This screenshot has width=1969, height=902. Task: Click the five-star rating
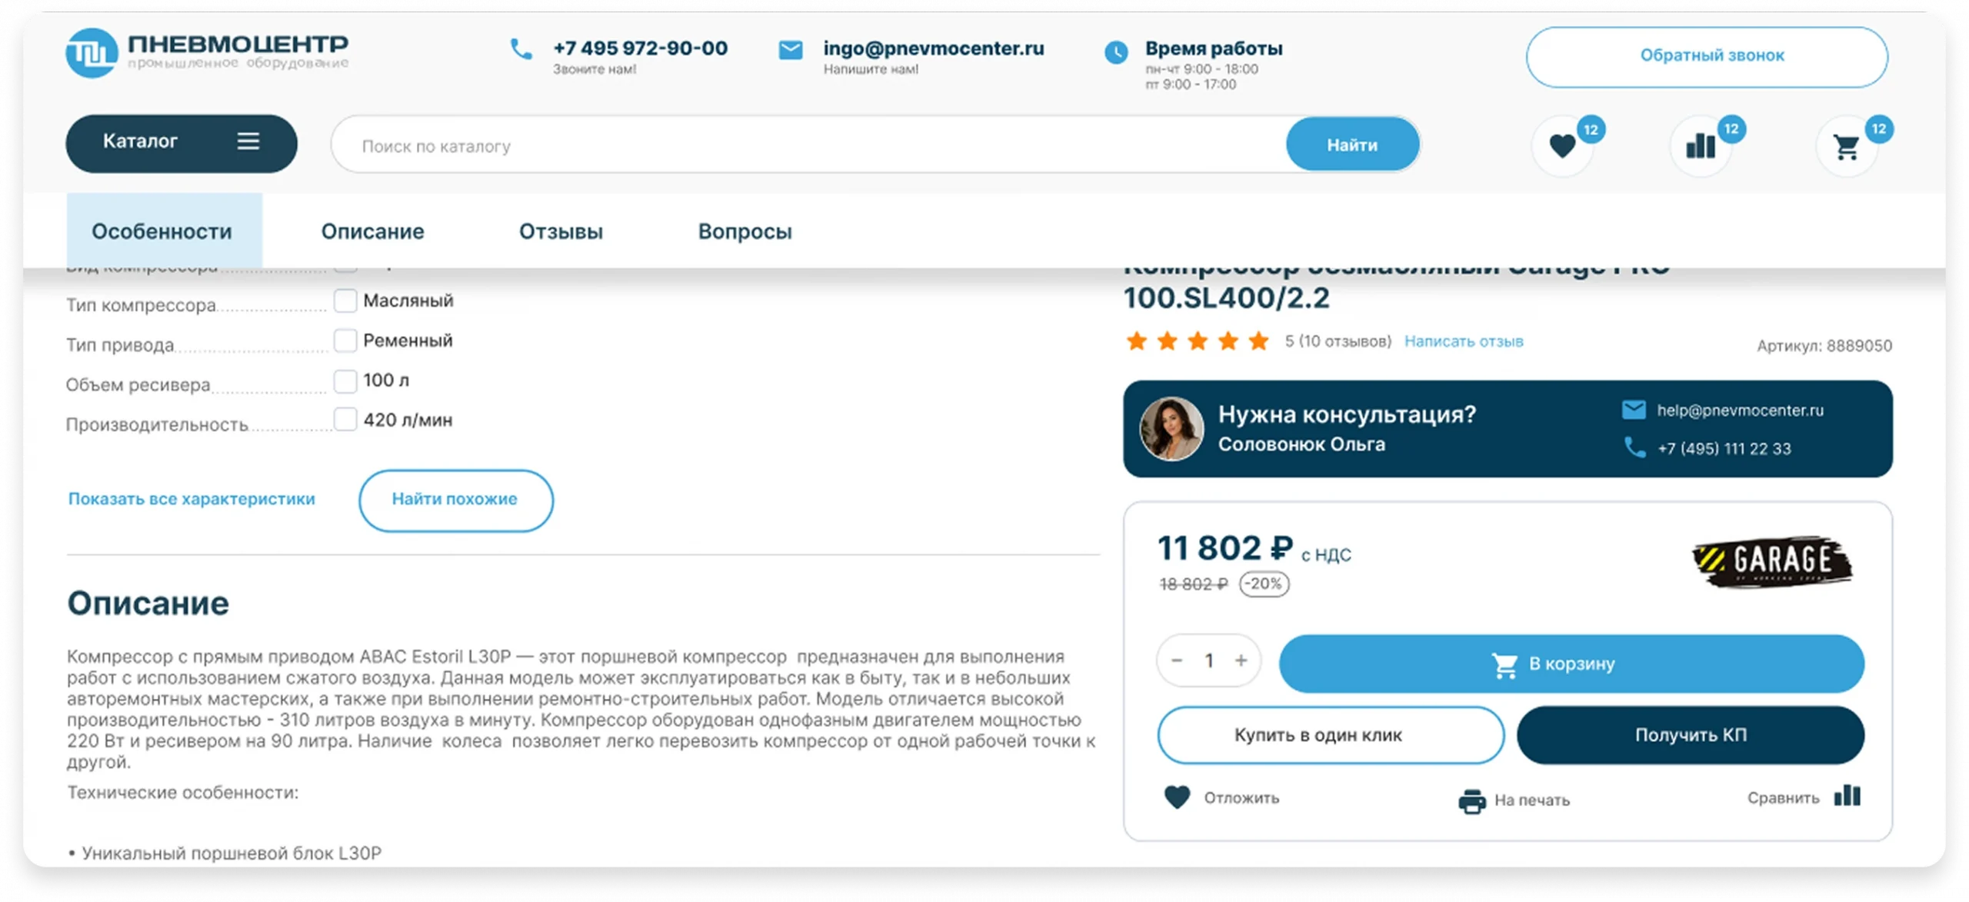click(1197, 341)
